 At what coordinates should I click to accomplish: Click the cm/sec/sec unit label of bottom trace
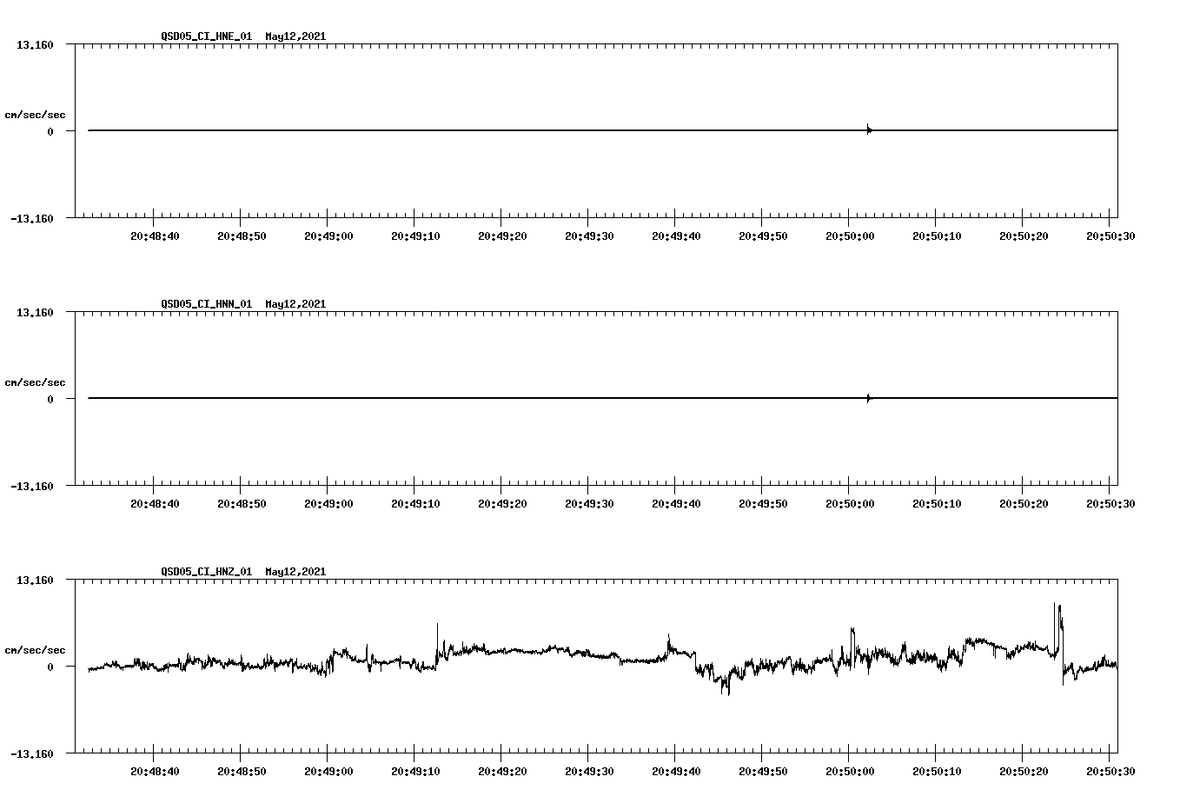[36, 648]
